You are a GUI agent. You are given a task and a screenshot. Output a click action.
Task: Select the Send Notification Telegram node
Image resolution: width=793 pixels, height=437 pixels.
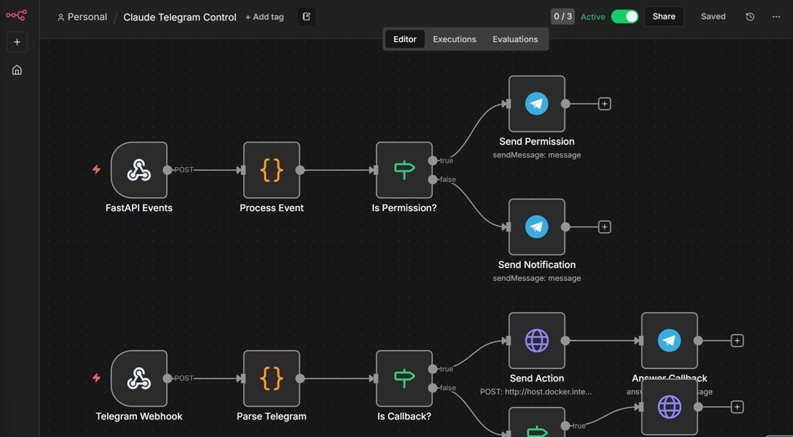coord(537,227)
